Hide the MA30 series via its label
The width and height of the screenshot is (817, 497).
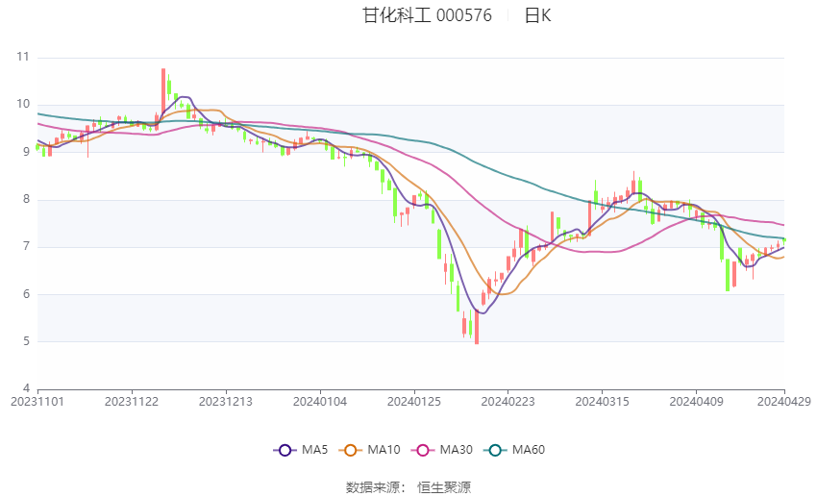pyautogui.click(x=456, y=450)
